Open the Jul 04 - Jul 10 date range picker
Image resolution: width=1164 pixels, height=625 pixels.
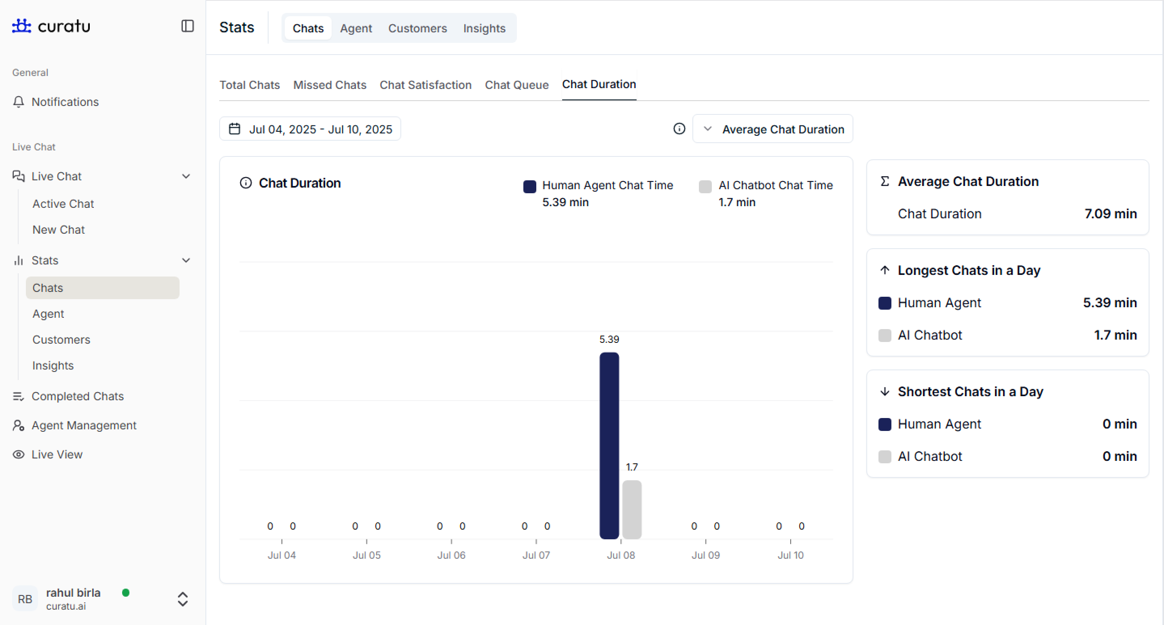(310, 129)
